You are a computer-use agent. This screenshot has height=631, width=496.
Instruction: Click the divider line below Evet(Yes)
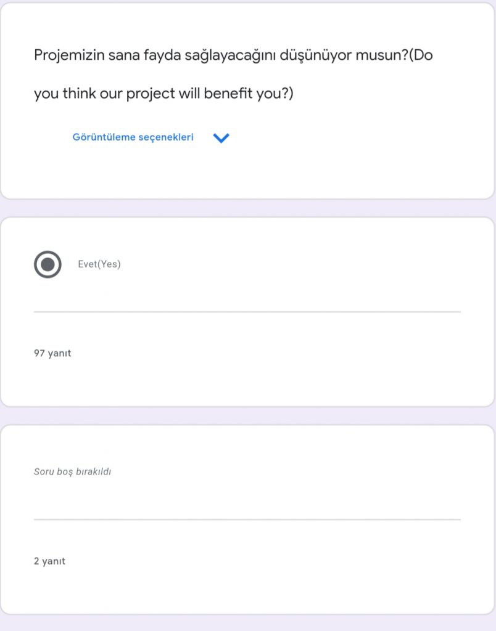pyautogui.click(x=247, y=312)
